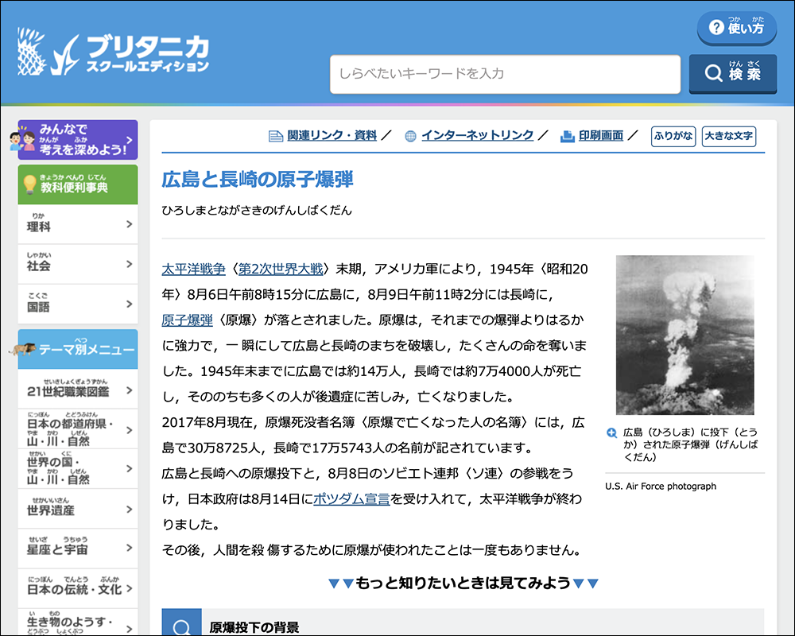The width and height of the screenshot is (795, 636).
Task: Click the zoom-in icon beside the photo caption
Action: [x=612, y=432]
